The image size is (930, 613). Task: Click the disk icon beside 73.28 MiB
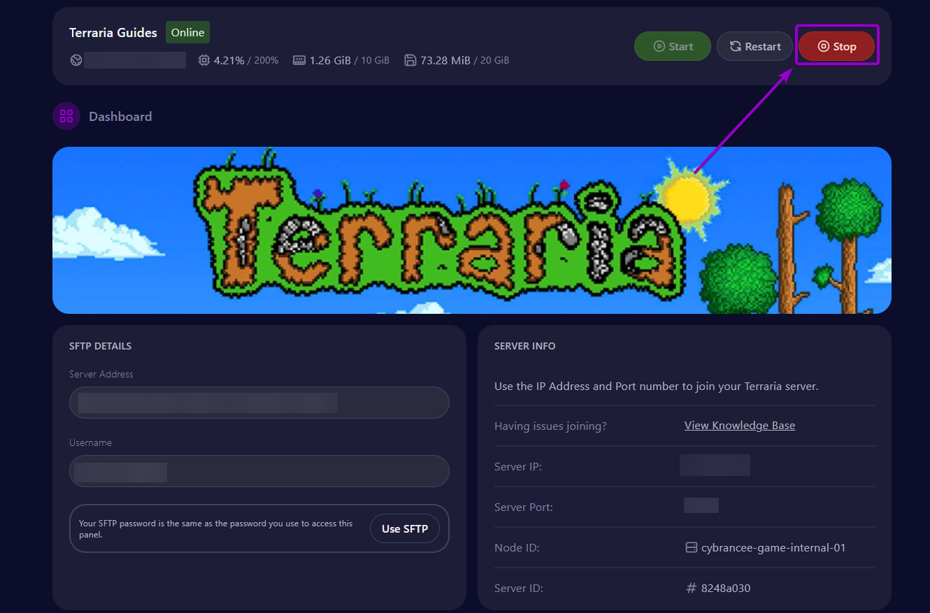pyautogui.click(x=410, y=60)
